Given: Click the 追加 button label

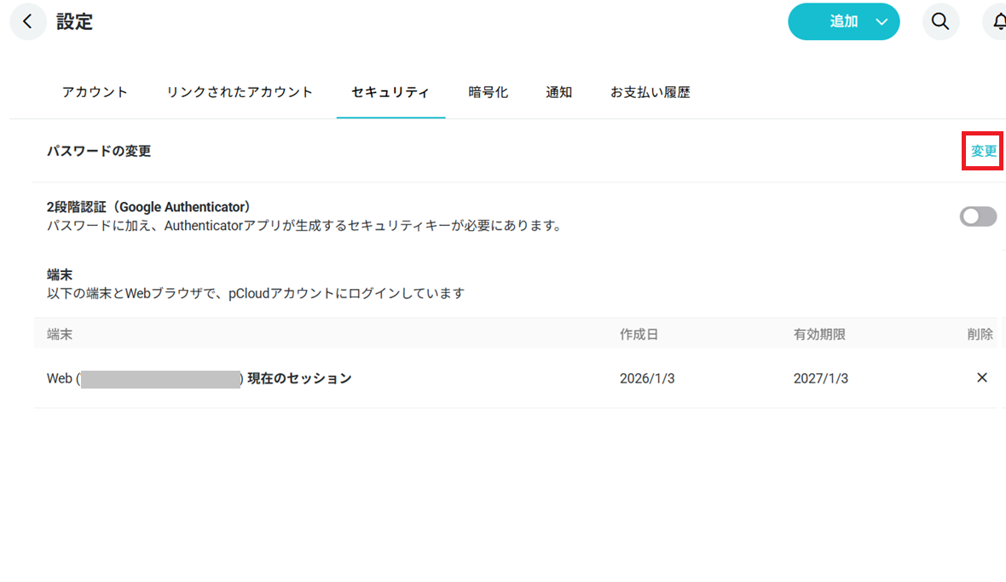Looking at the screenshot, I should point(843,22).
